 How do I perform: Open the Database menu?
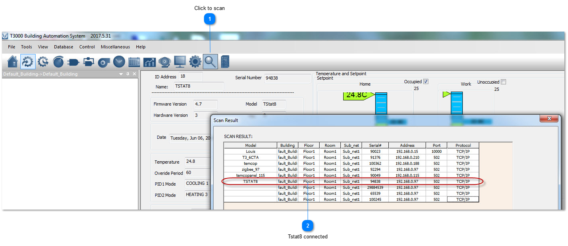[64, 47]
